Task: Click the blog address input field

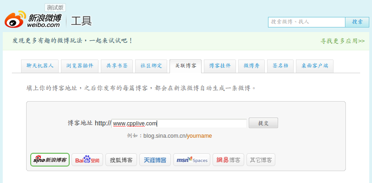Action: coord(179,124)
